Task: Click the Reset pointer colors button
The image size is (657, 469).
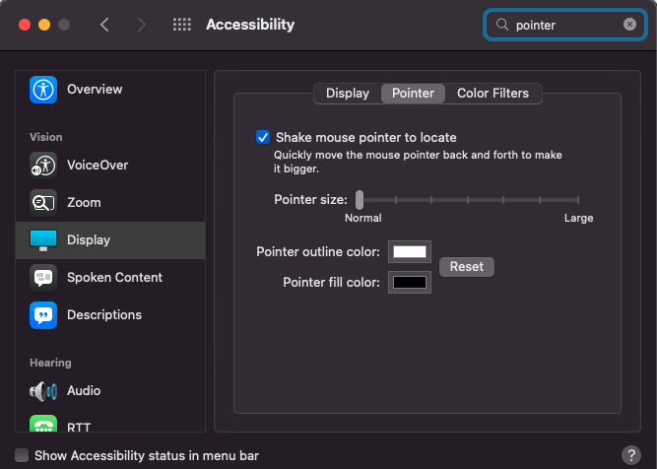Action: click(x=467, y=267)
